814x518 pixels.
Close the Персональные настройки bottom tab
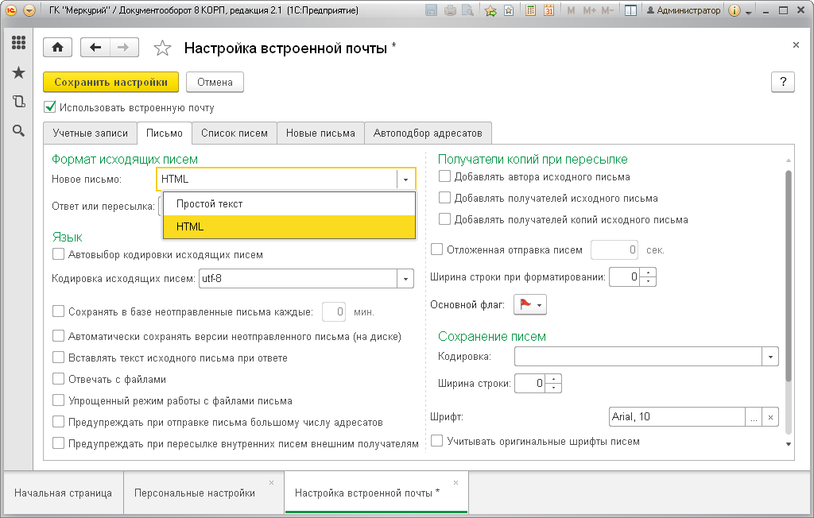tap(272, 483)
